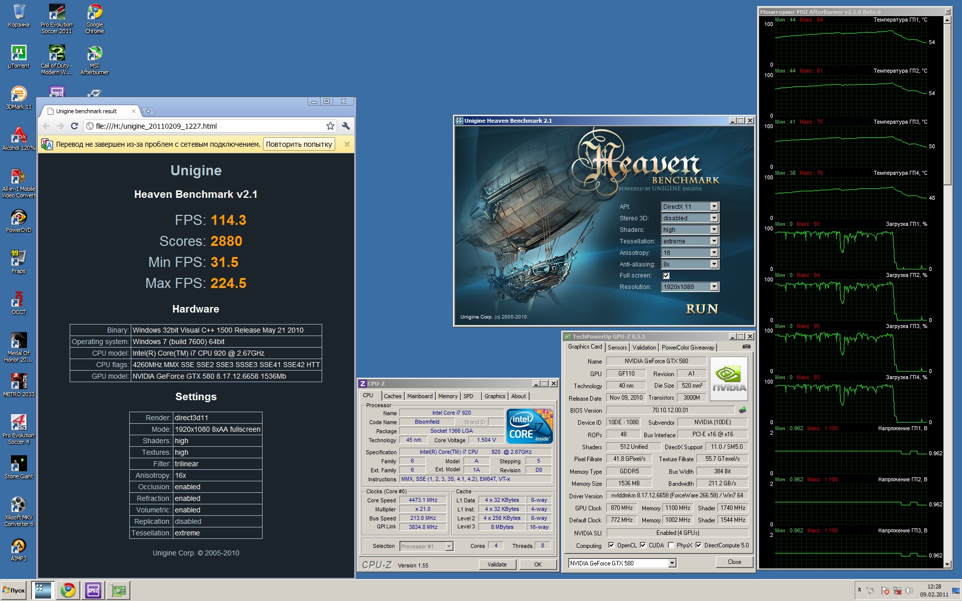Screen dimensions: 962x601
Task: Dismiss the Chrome translate bar
Action: 347,144
